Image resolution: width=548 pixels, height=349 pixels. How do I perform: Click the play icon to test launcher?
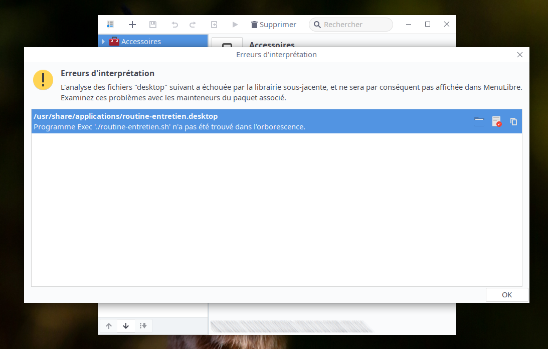pyautogui.click(x=235, y=24)
